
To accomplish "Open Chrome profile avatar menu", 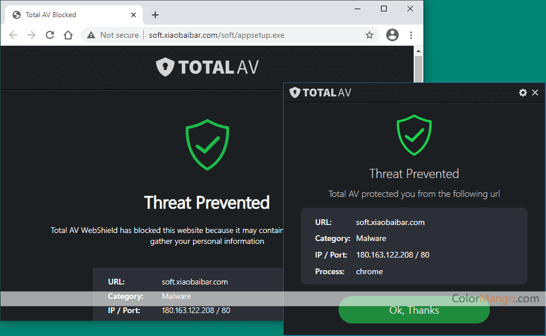I will click(x=392, y=35).
